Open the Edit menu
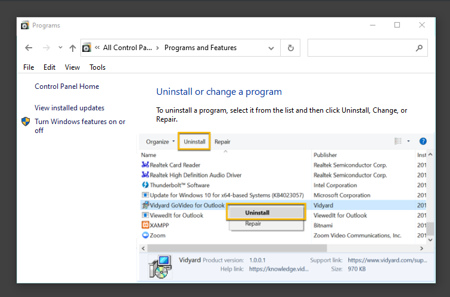This screenshot has height=297, width=450. (49, 67)
